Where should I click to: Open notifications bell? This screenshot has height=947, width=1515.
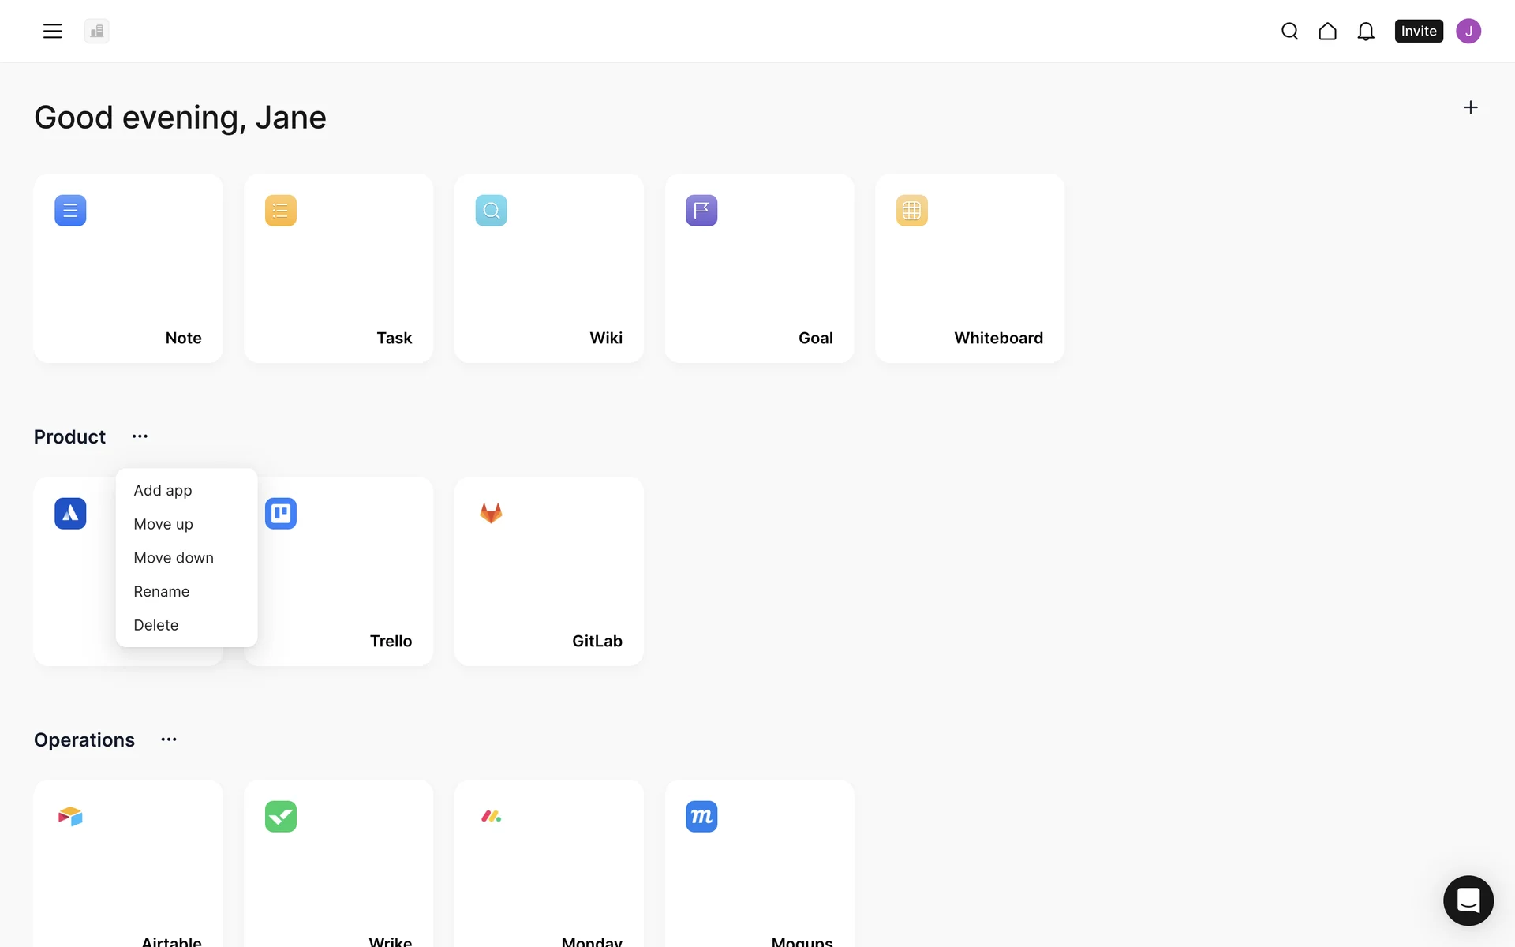click(1365, 31)
